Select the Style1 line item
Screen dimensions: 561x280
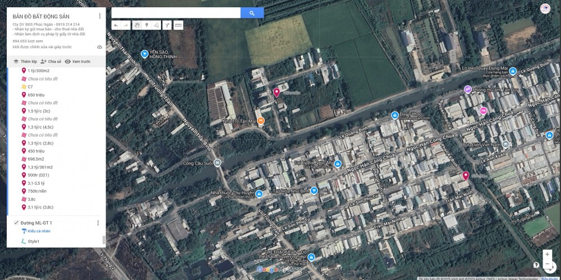33,241
